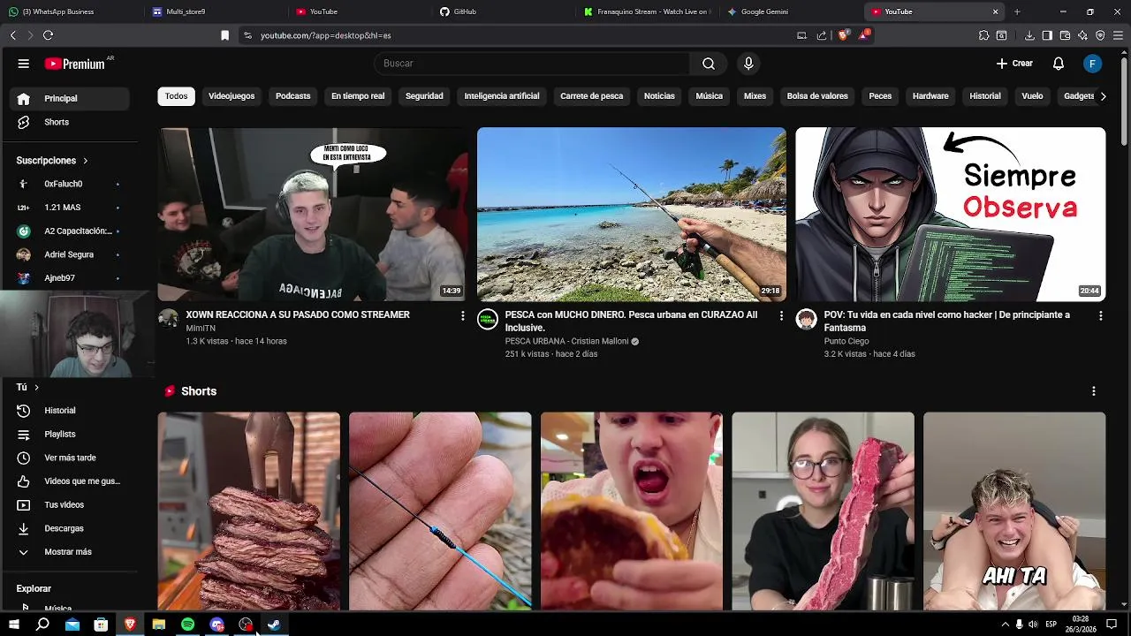Bookmark this page in address bar

(x=224, y=35)
